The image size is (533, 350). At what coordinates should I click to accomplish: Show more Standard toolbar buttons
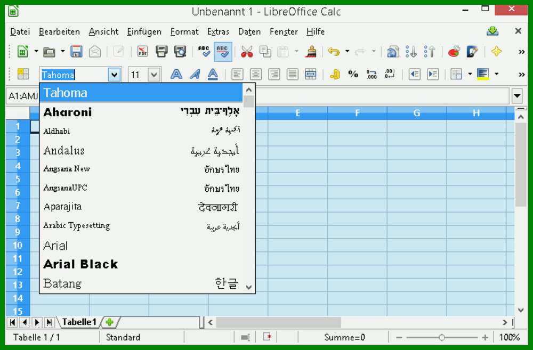coord(521,52)
